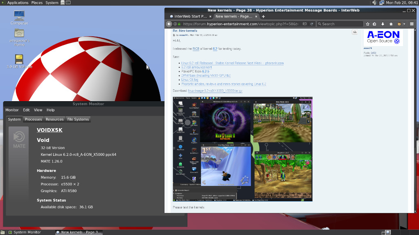Switch to the File Systems tab
Screen dimensions: 419x235
[x=78, y=120]
